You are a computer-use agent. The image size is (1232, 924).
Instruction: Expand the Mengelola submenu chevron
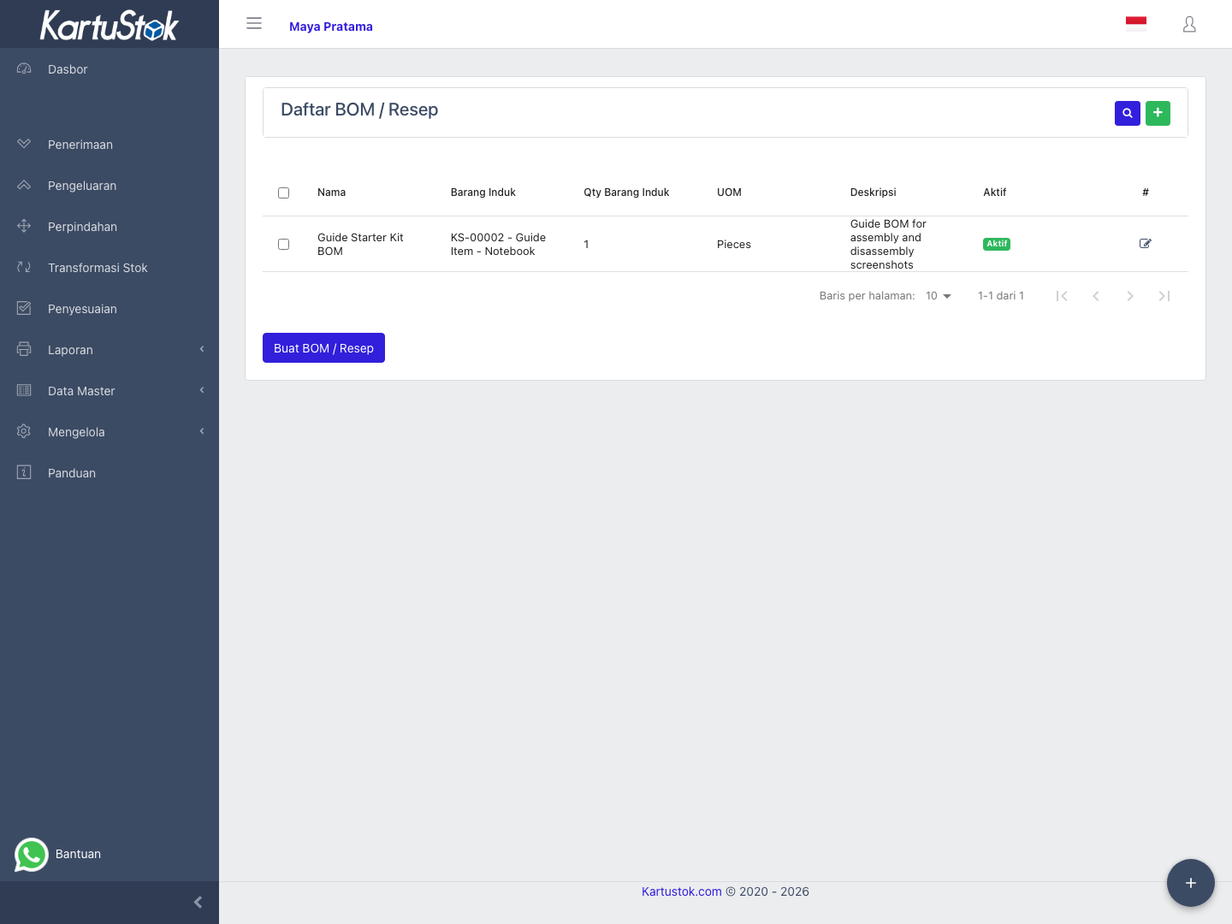pyautogui.click(x=202, y=431)
